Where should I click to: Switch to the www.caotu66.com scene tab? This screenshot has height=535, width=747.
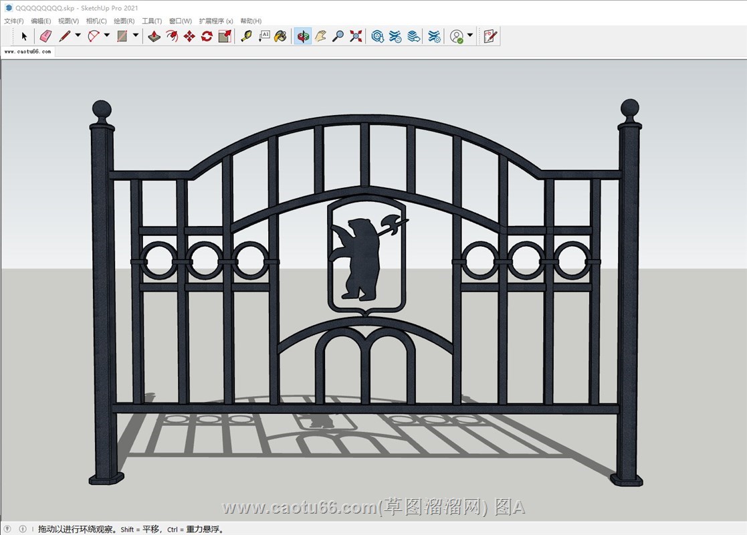point(27,51)
